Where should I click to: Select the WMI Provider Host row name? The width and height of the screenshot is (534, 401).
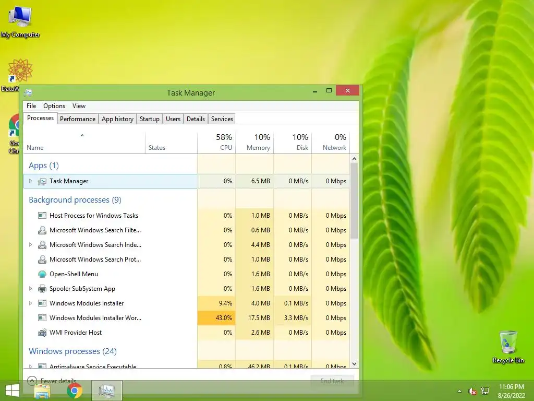click(x=76, y=333)
